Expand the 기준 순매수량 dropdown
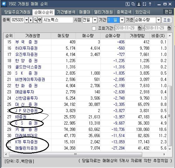The image size is (175, 168). click(x=158, y=20)
